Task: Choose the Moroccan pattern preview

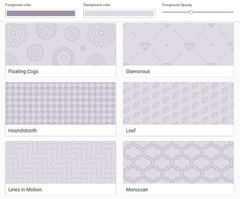Action: (178, 162)
